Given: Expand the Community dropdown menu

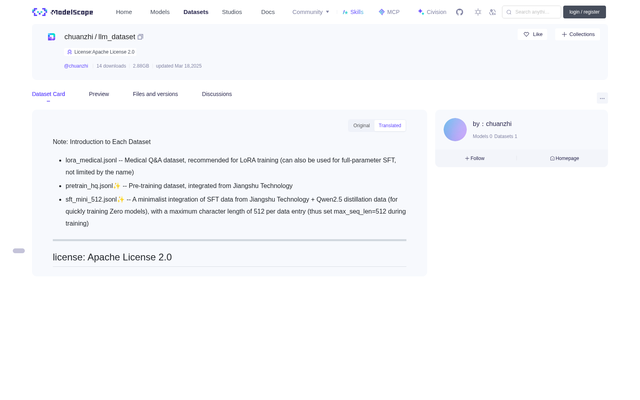Looking at the screenshot, I should coord(311,12).
